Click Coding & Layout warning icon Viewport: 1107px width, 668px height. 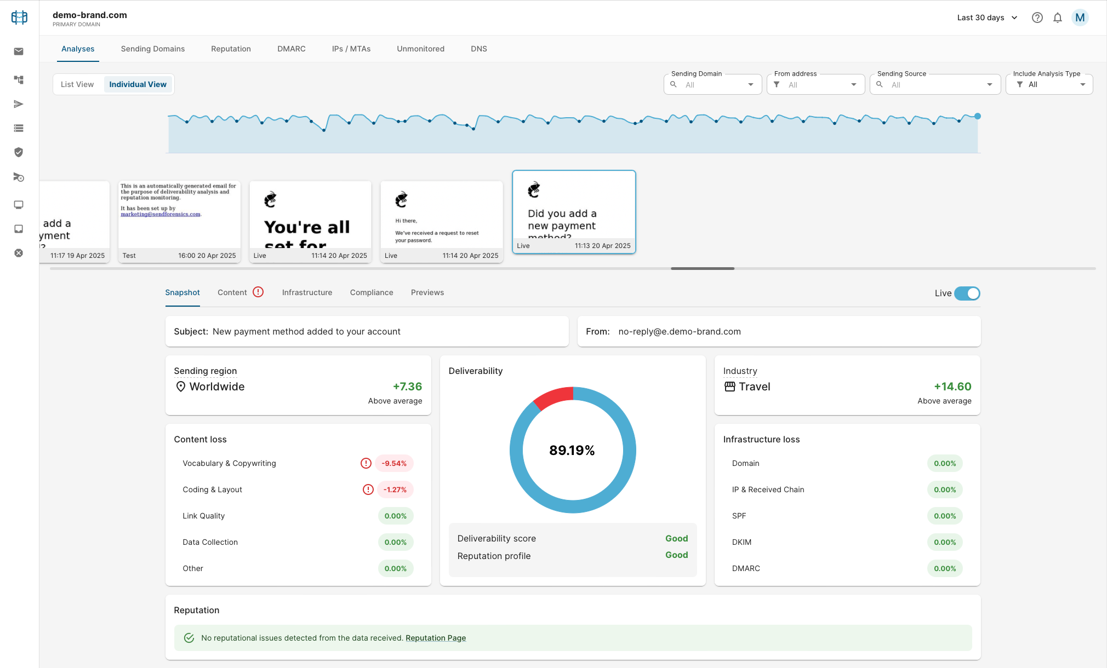pos(368,490)
